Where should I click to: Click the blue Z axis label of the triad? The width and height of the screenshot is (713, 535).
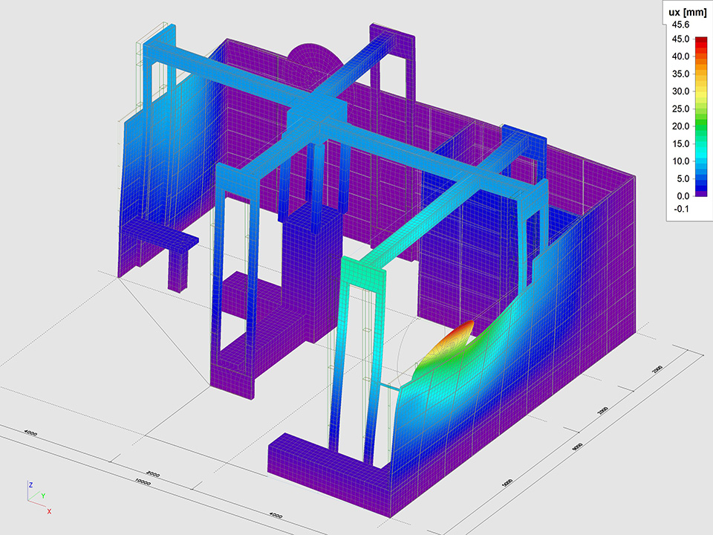[x=30, y=484]
